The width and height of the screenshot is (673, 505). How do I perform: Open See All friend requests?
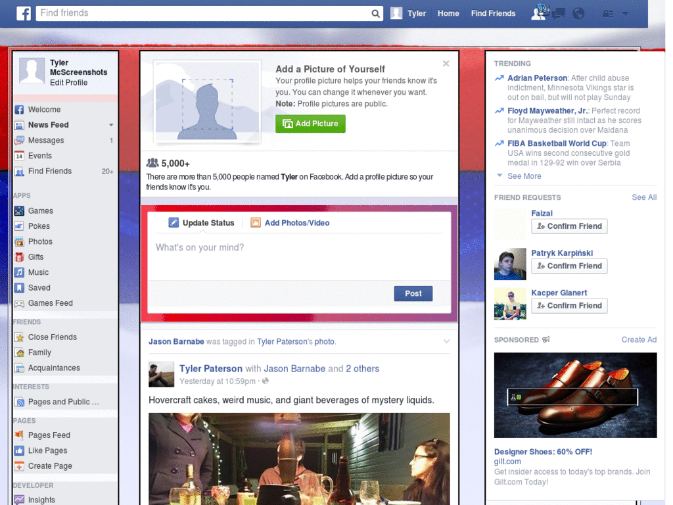[x=644, y=197]
